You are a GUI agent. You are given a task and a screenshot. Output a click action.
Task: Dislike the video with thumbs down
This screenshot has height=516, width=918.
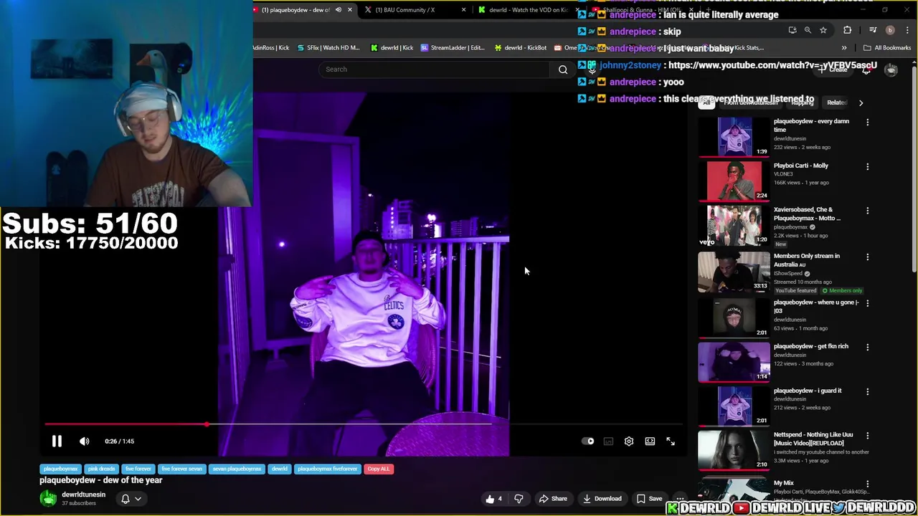coord(519,499)
